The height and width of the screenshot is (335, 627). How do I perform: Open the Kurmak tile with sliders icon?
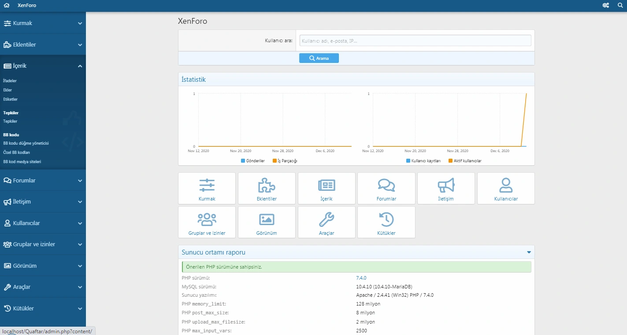pyautogui.click(x=207, y=188)
